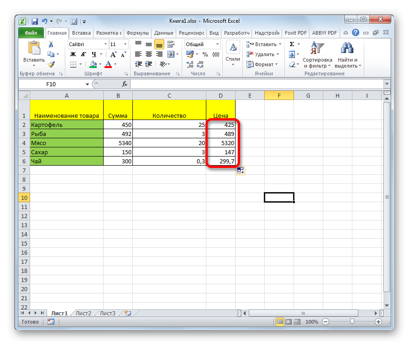Click the cell borders icon

pyautogui.click(x=73, y=64)
